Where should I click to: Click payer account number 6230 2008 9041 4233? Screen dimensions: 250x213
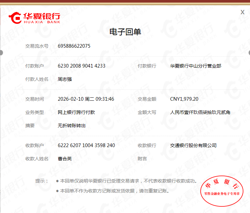click(x=81, y=66)
